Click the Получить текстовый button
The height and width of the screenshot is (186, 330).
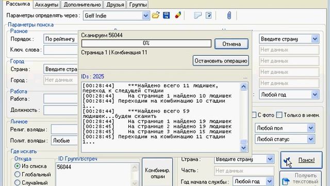(301, 179)
